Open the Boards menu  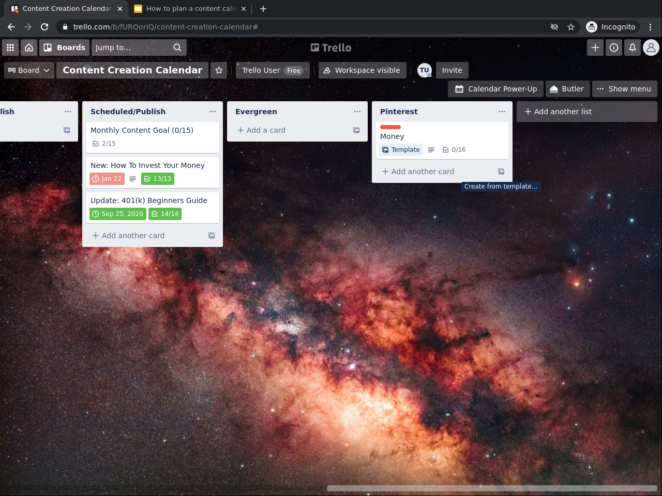click(65, 48)
